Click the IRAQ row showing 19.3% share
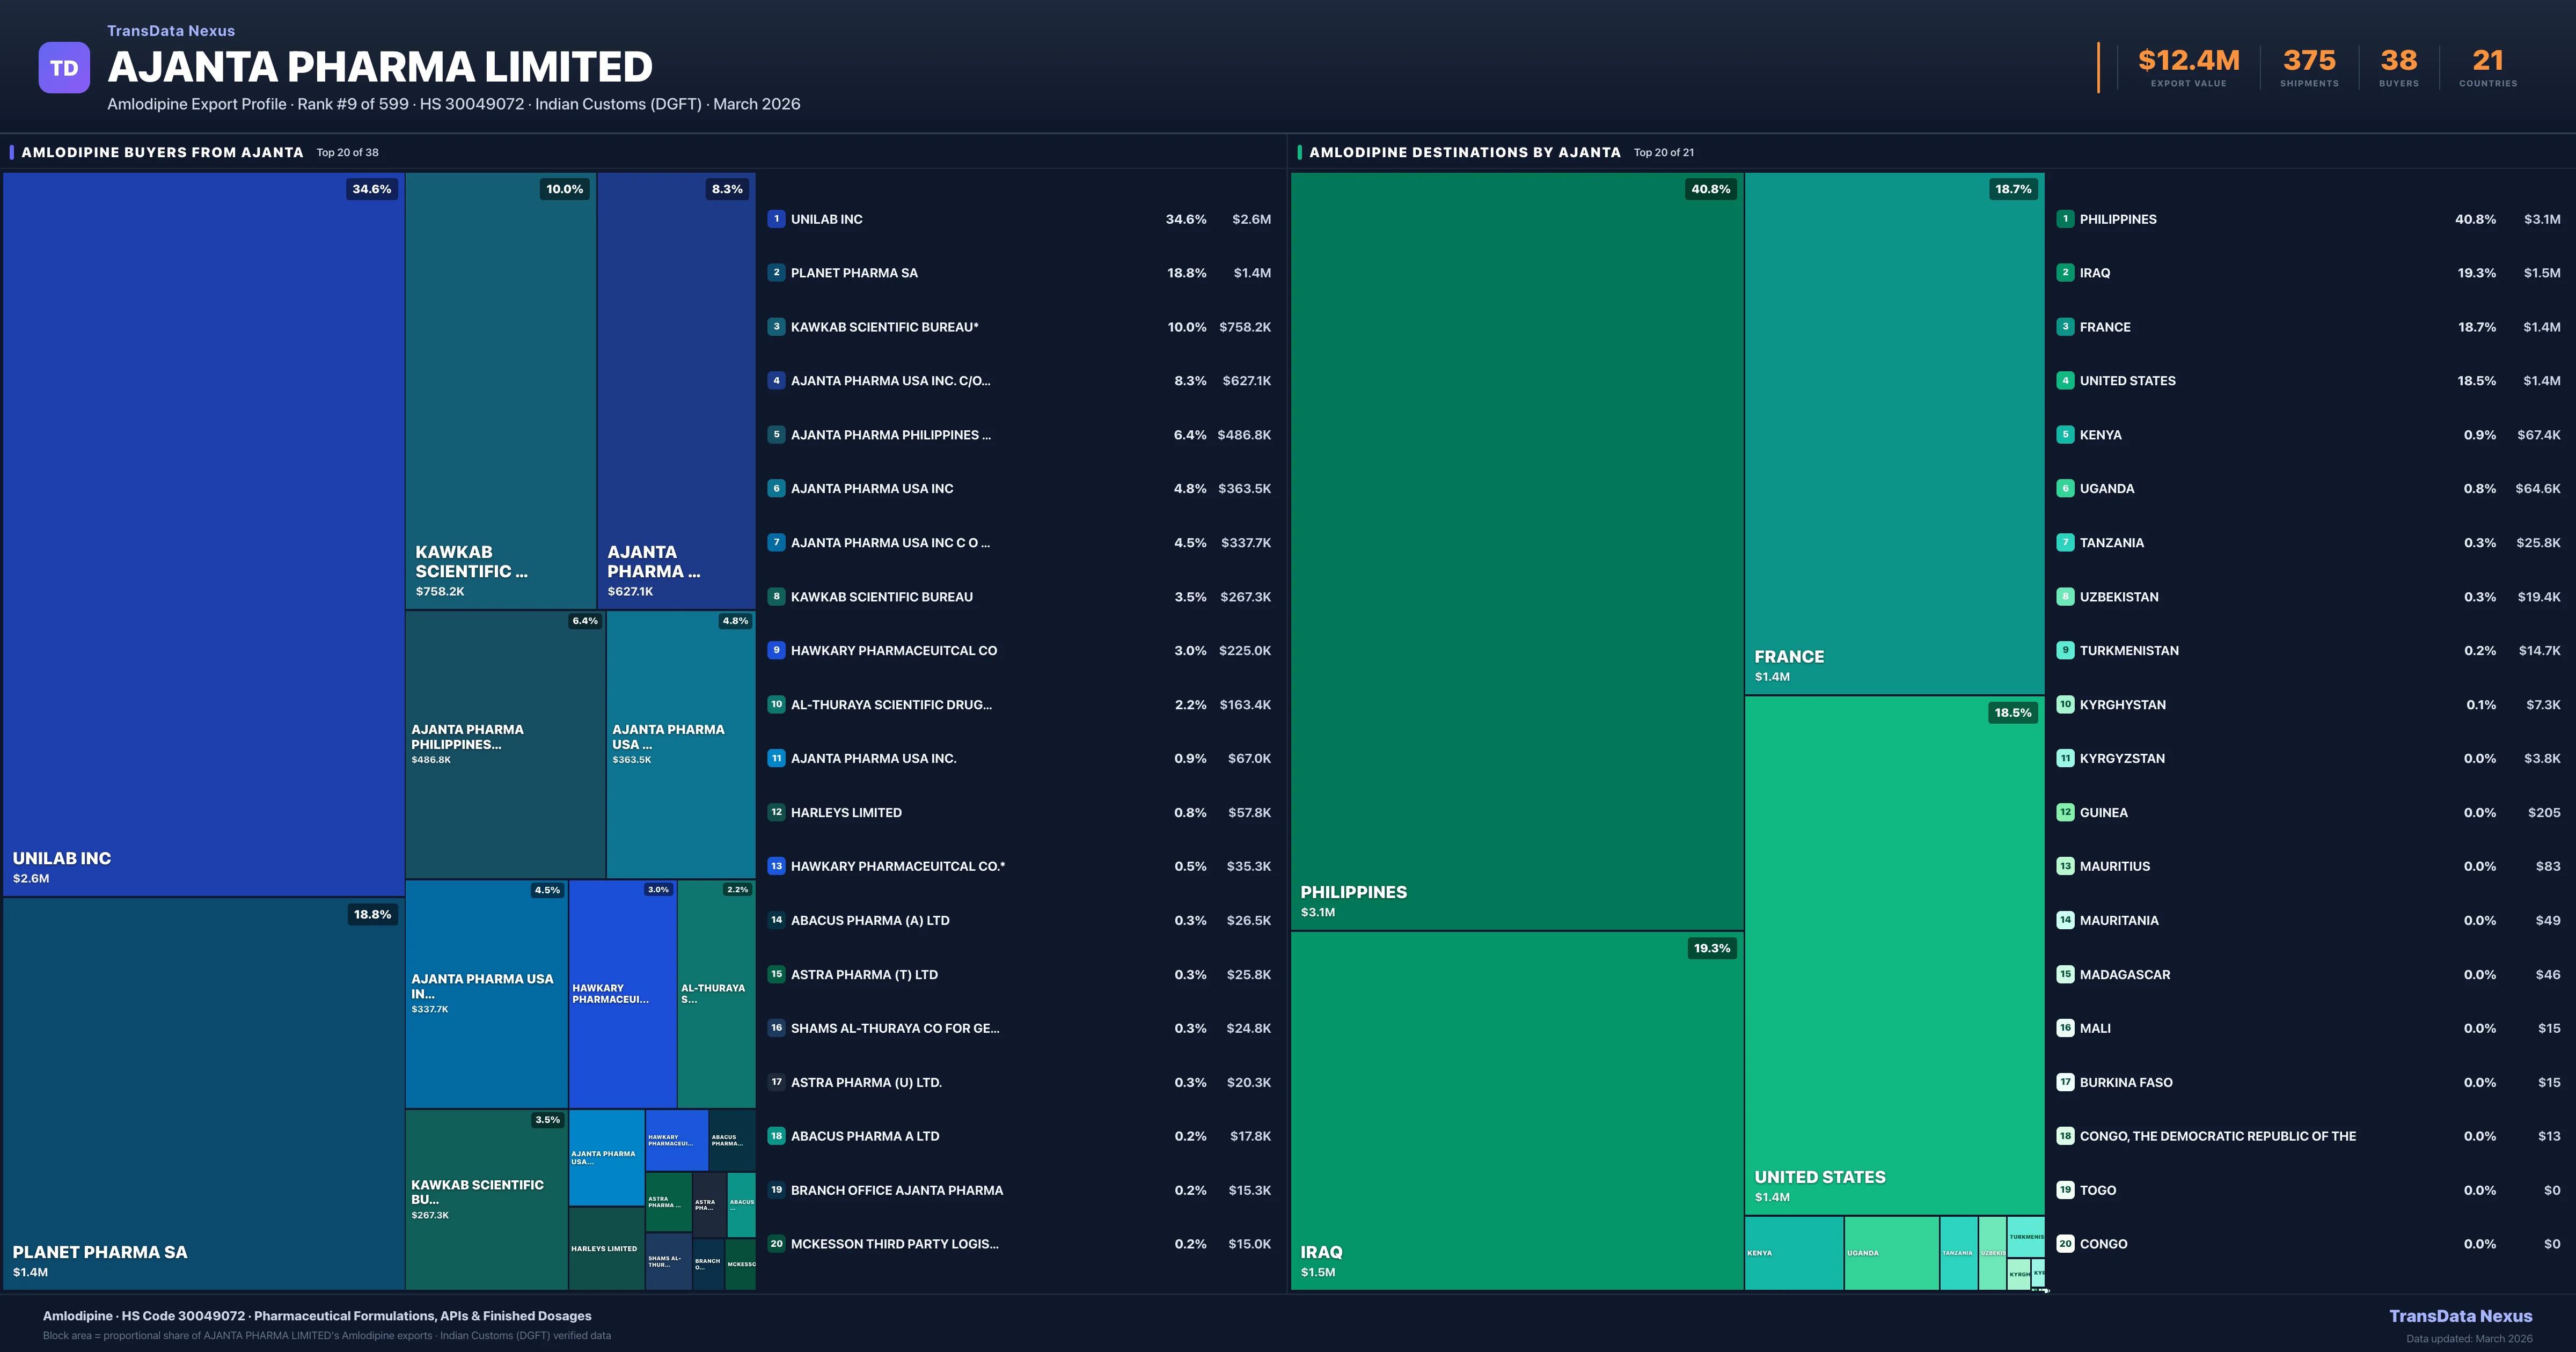Viewport: 2576px width, 1352px height. coord(2300,272)
